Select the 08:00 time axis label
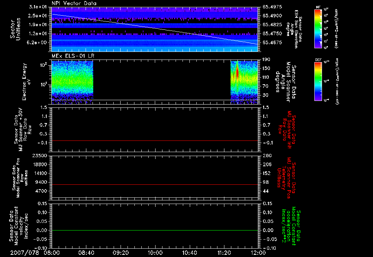The image size is (373, 257). [52, 252]
